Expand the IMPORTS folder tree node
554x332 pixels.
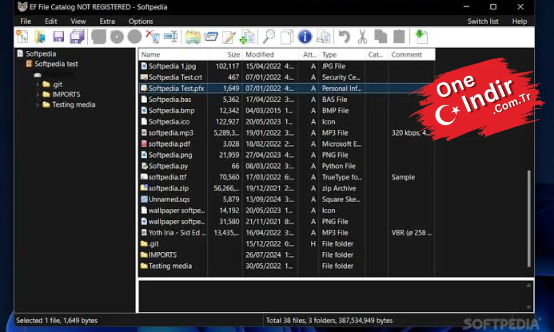pos(37,95)
